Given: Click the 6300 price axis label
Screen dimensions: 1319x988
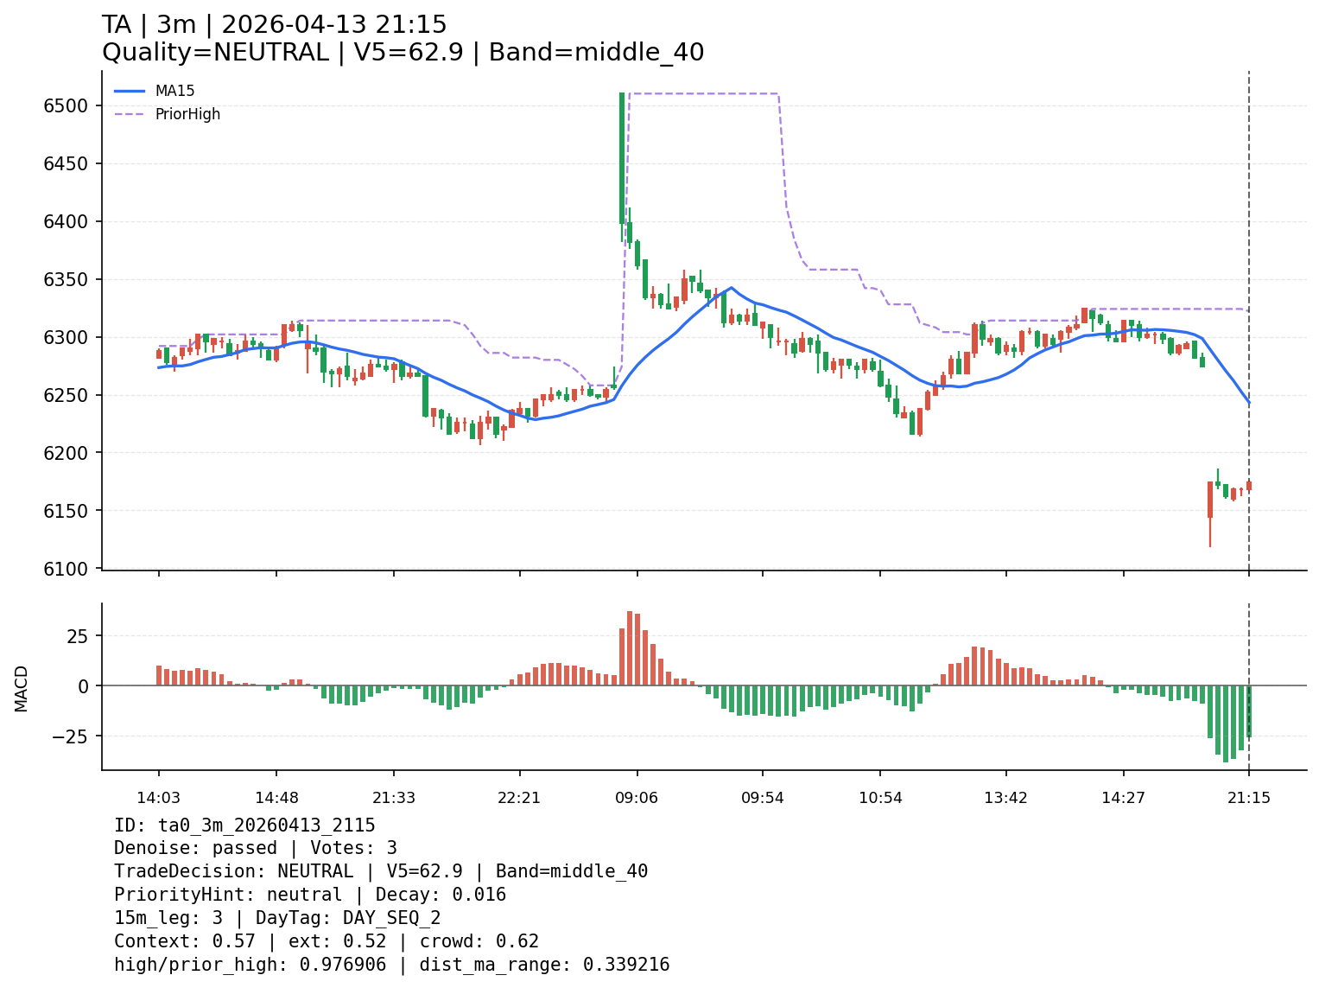Looking at the screenshot, I should point(67,337).
